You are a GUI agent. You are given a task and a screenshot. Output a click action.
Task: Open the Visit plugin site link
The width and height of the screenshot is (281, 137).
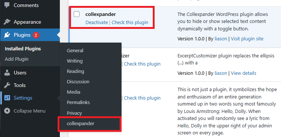[x=247, y=39]
